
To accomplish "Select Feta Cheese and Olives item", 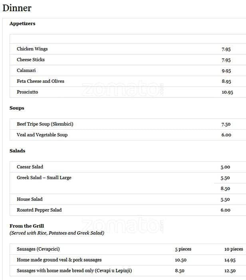I will (x=40, y=81).
